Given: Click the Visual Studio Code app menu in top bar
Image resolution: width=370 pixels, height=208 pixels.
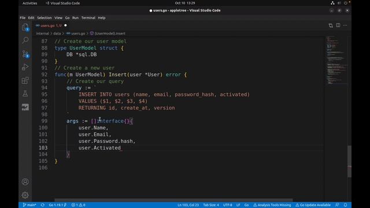Looking at the screenshot, I should coord(63,3).
